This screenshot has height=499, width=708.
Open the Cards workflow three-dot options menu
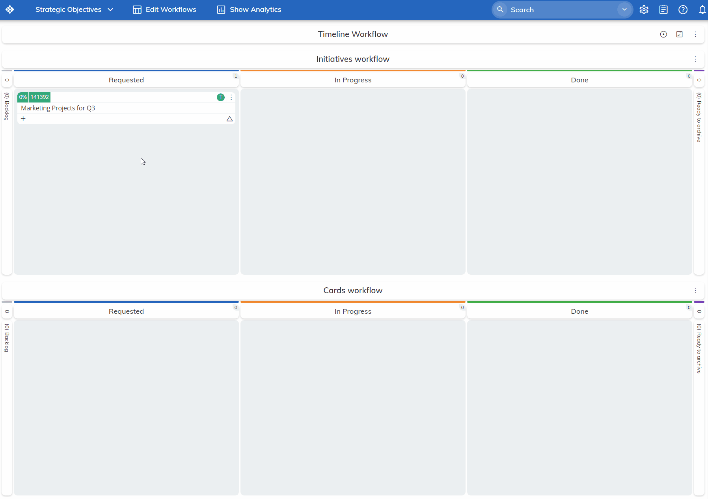pyautogui.click(x=696, y=290)
